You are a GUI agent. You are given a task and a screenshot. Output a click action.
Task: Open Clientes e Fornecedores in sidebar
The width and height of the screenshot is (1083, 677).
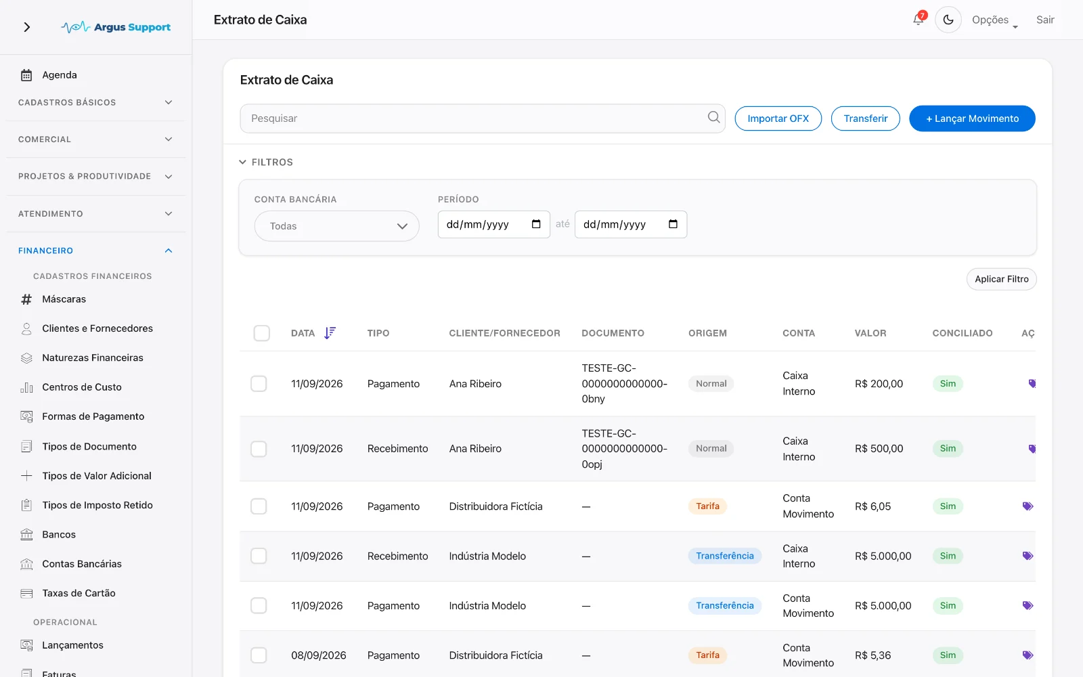coord(87,328)
